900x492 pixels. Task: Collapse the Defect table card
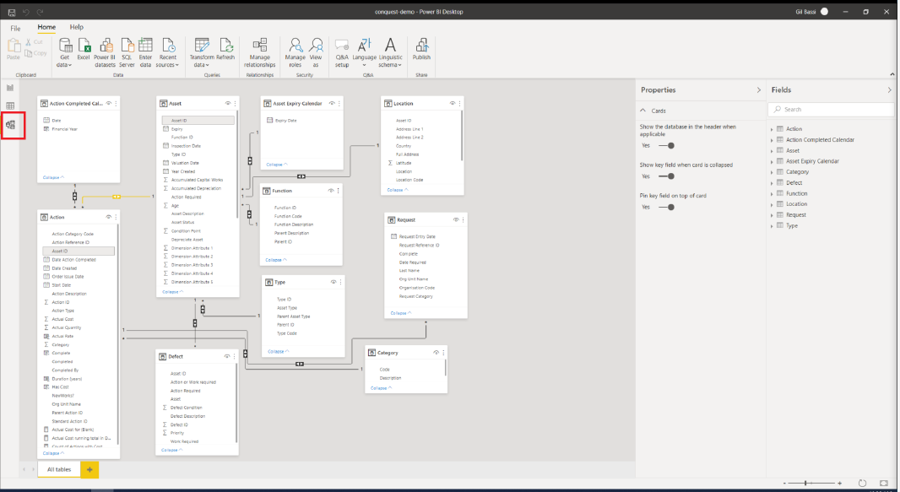coord(171,450)
